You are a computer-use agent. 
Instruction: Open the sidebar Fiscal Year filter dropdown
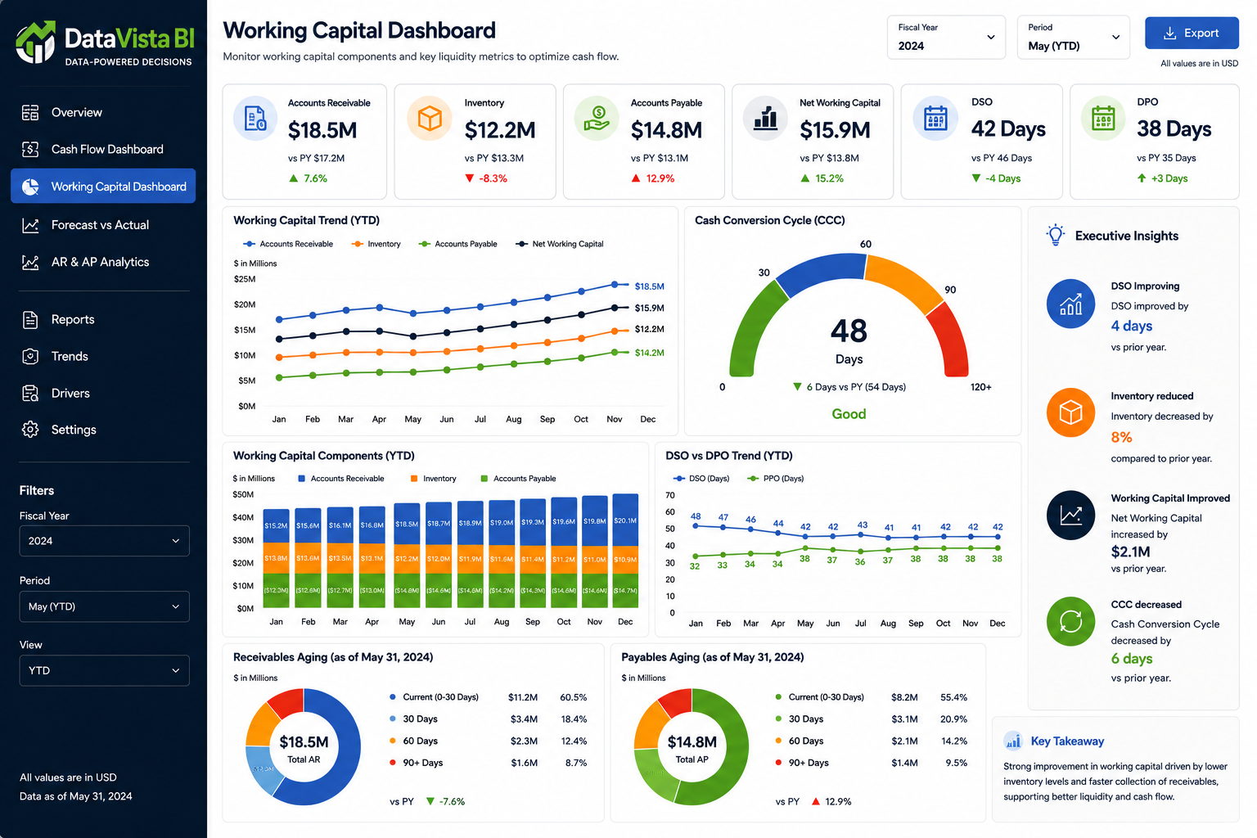(x=104, y=541)
